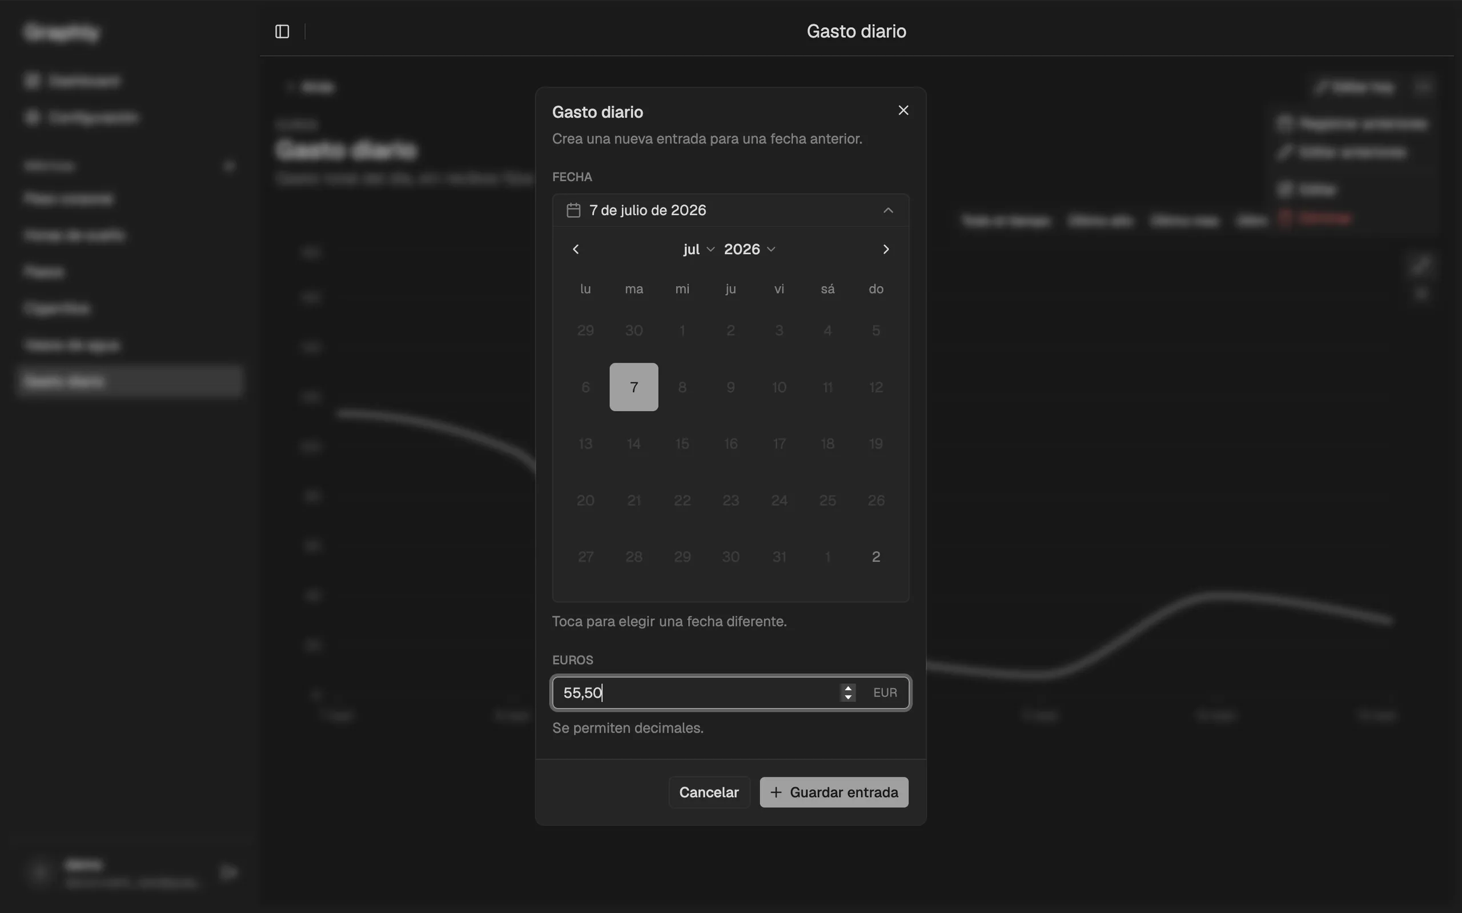
Task: Select day 12 in July calendar
Action: point(875,387)
